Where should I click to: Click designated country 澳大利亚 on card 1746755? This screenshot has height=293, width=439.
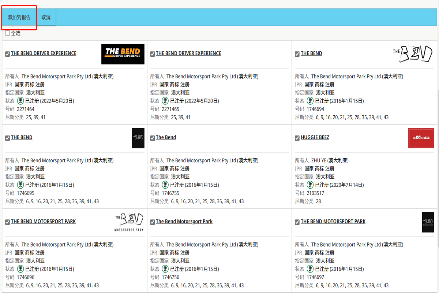180,177
